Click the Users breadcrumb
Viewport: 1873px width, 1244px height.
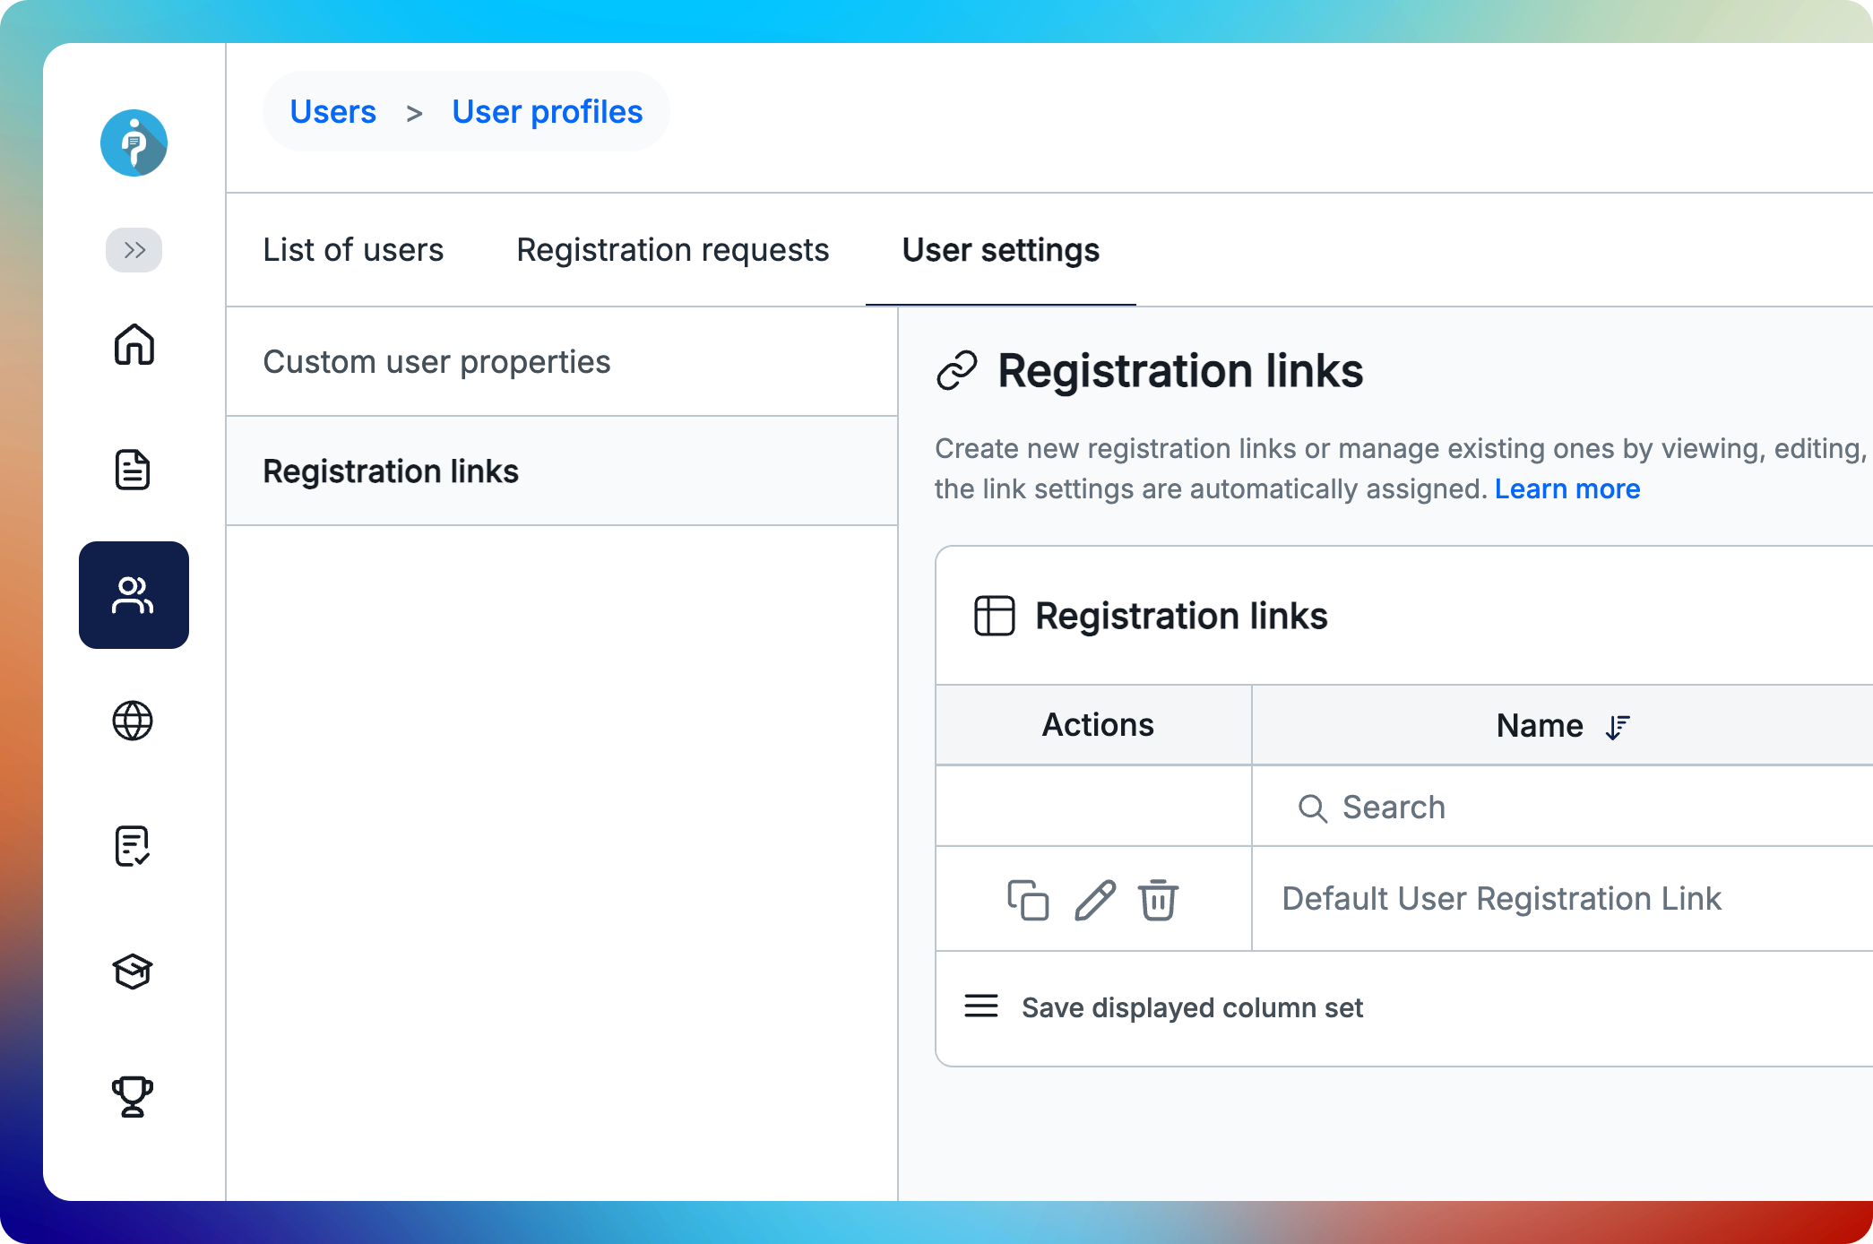(x=334, y=111)
